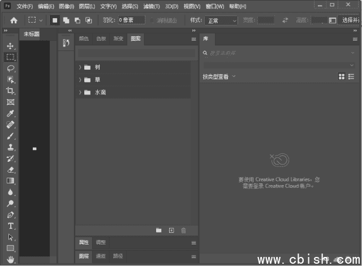Choose Intersect with selection mode
The width and height of the screenshot is (362, 266).
pyautogui.click(x=88, y=20)
